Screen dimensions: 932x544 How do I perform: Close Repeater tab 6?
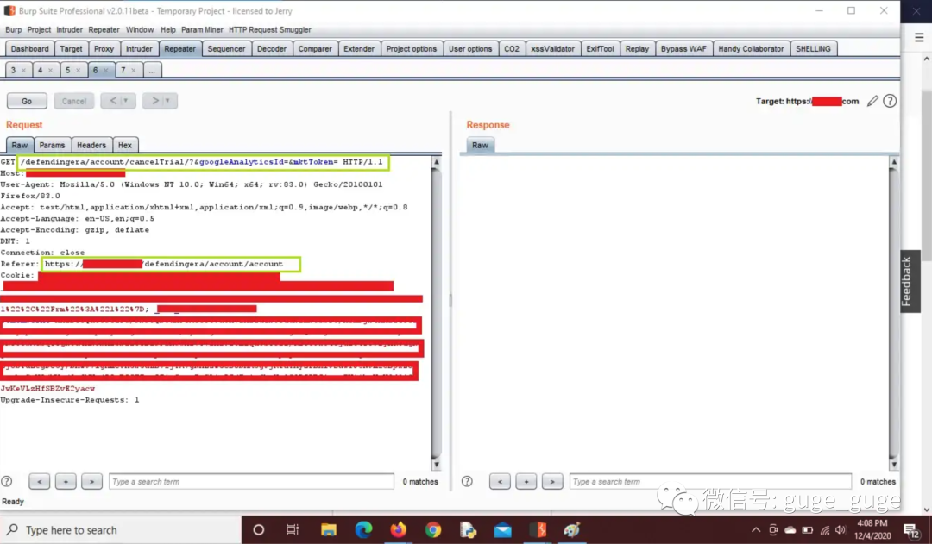click(106, 70)
